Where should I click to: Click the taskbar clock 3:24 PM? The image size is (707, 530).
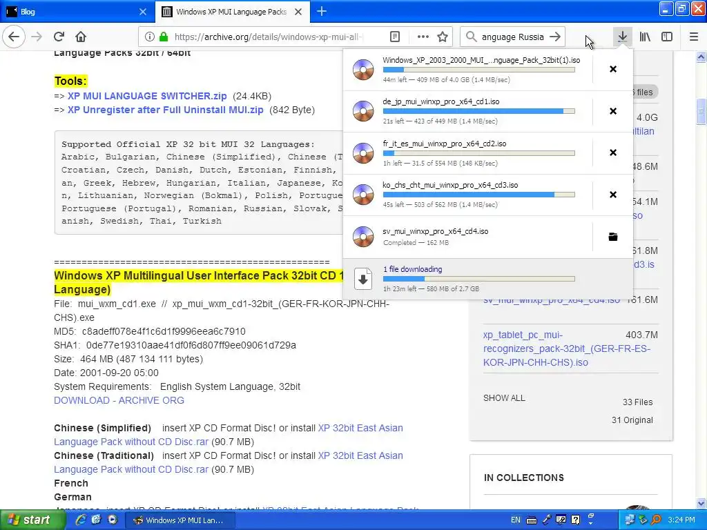coord(681,520)
